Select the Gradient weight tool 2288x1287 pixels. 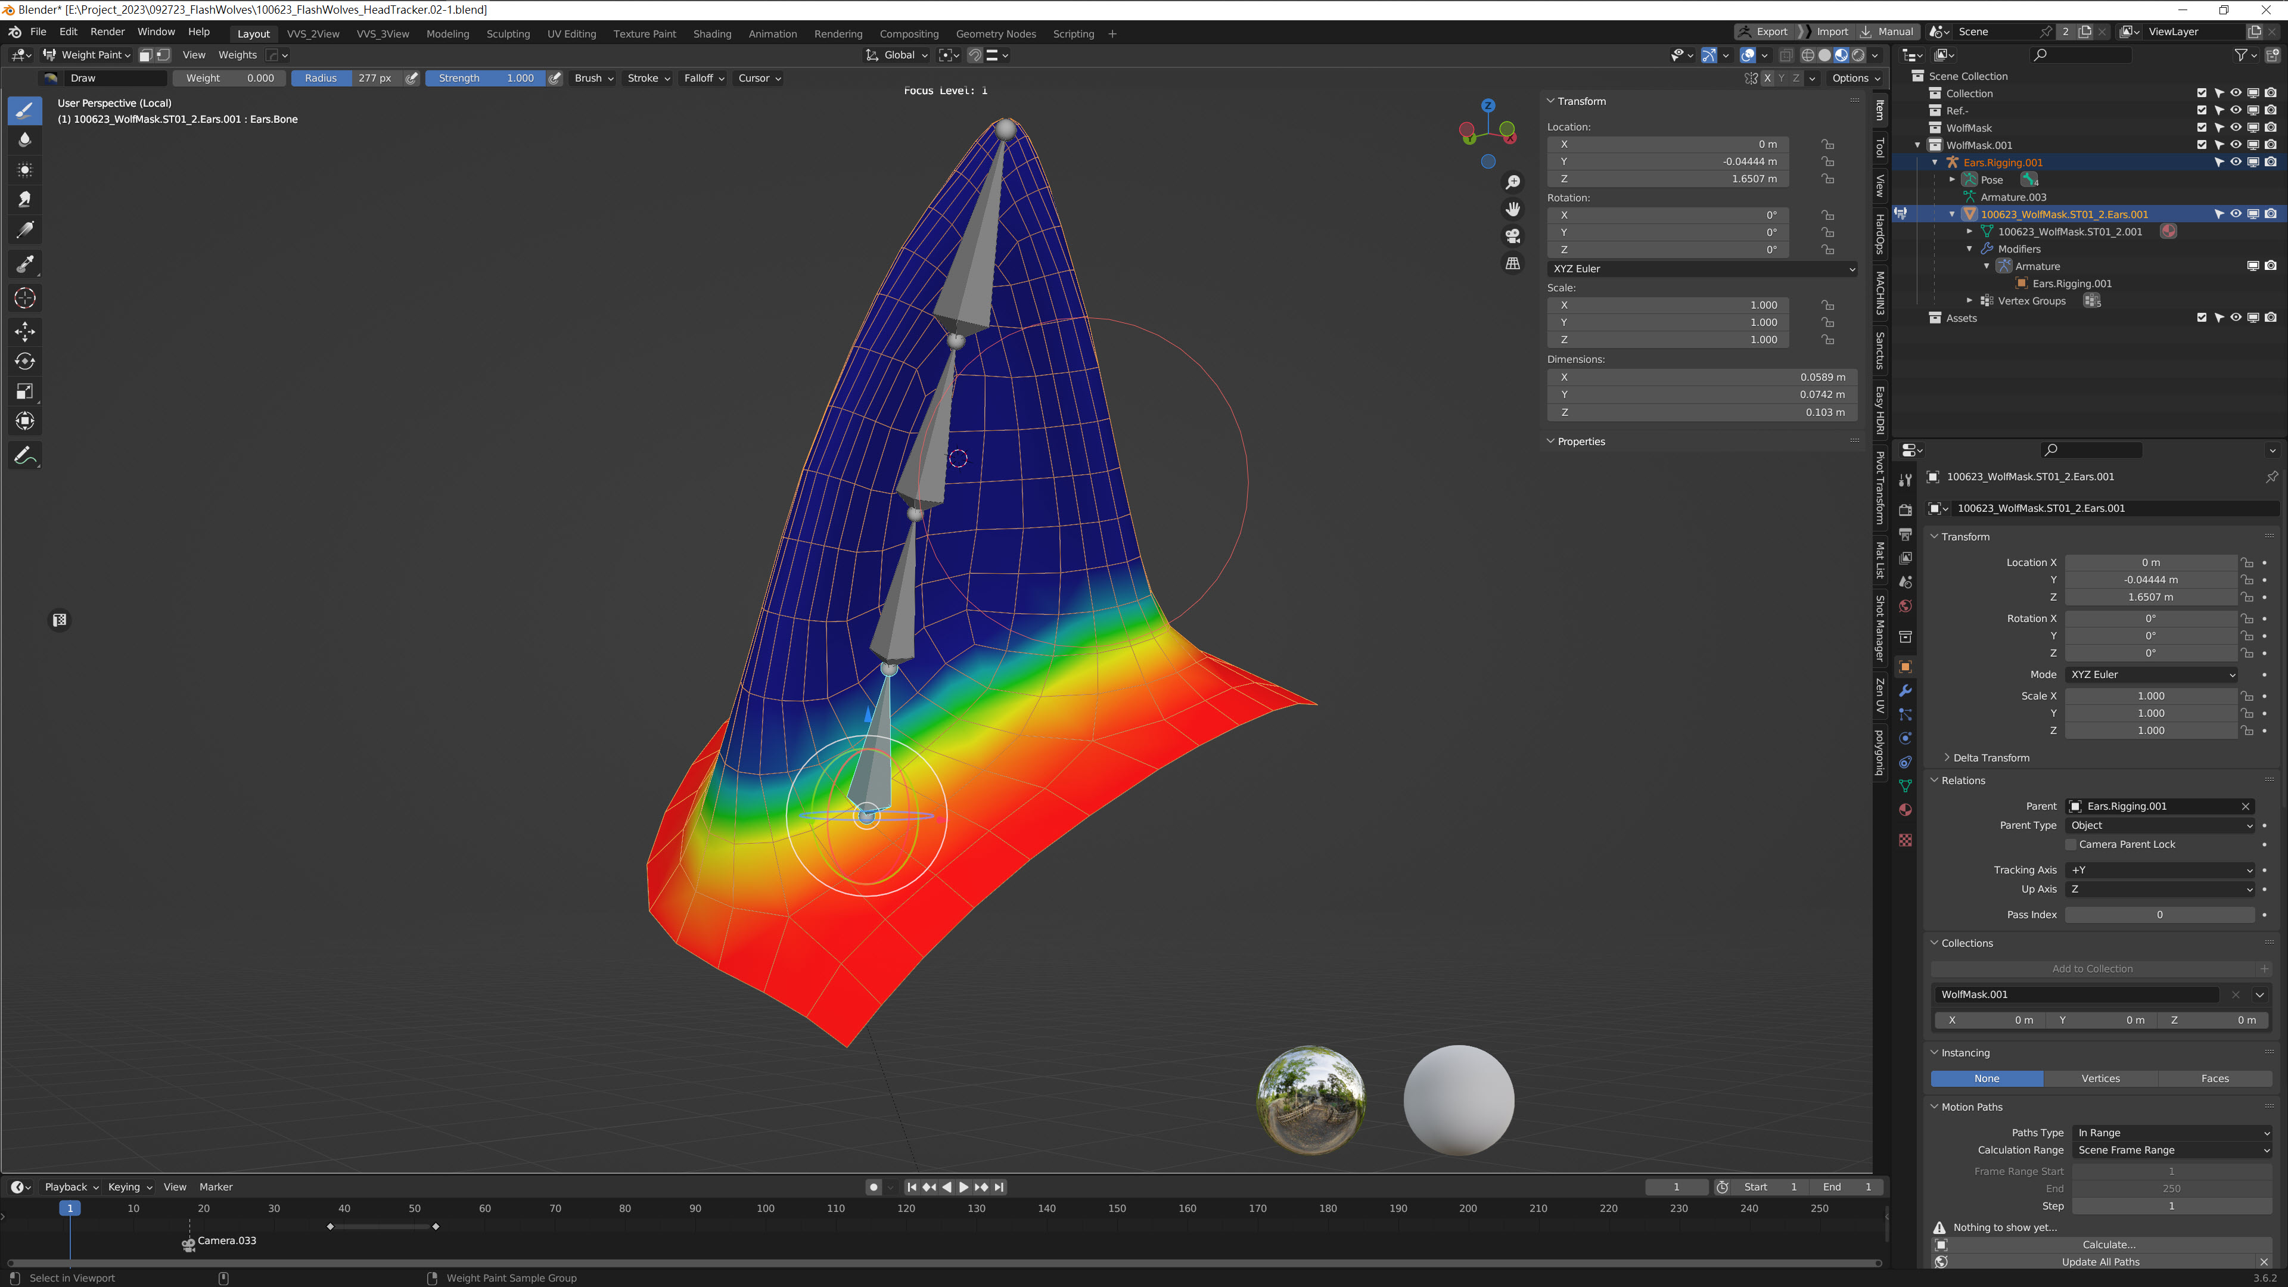tap(25, 230)
